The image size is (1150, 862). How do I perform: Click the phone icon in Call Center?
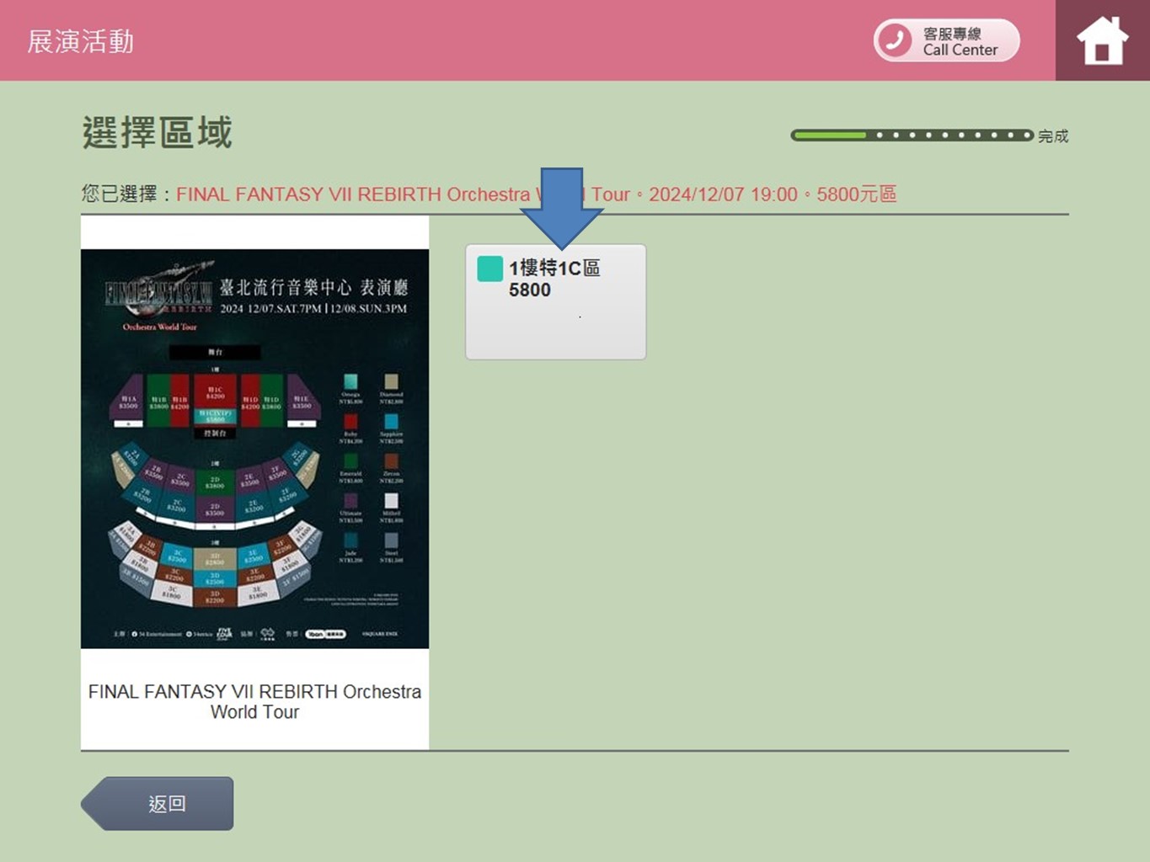click(x=895, y=40)
